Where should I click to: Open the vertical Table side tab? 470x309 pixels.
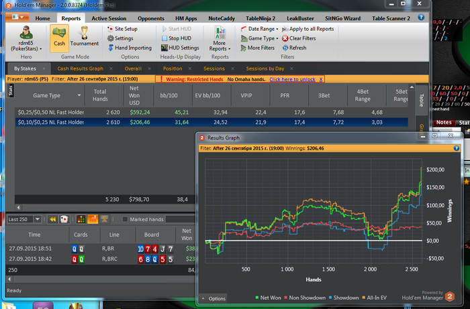pyautogui.click(x=422, y=100)
